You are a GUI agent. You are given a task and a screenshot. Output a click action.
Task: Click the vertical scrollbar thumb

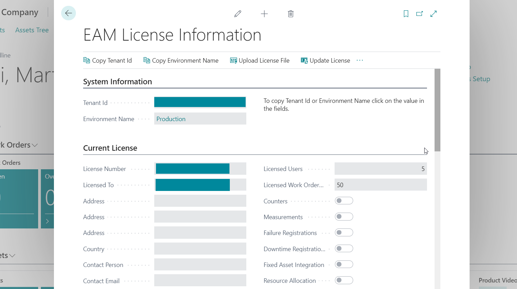point(437,110)
